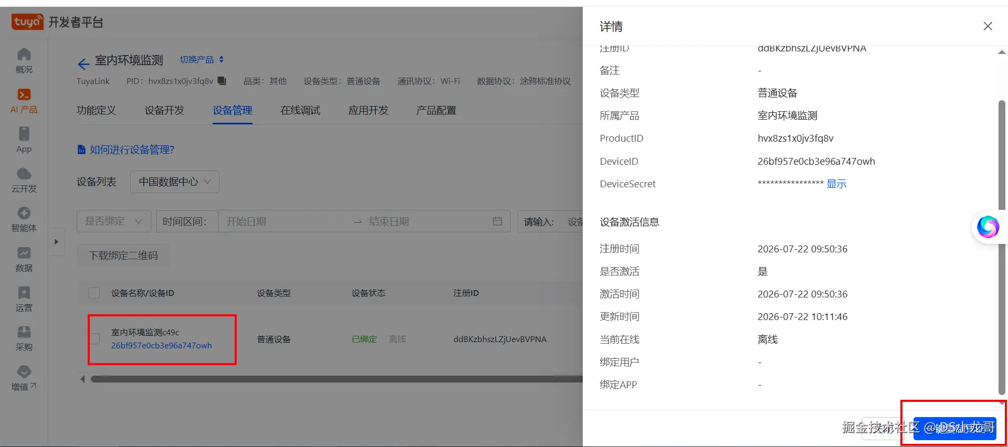Click the tuya logo

[27, 22]
